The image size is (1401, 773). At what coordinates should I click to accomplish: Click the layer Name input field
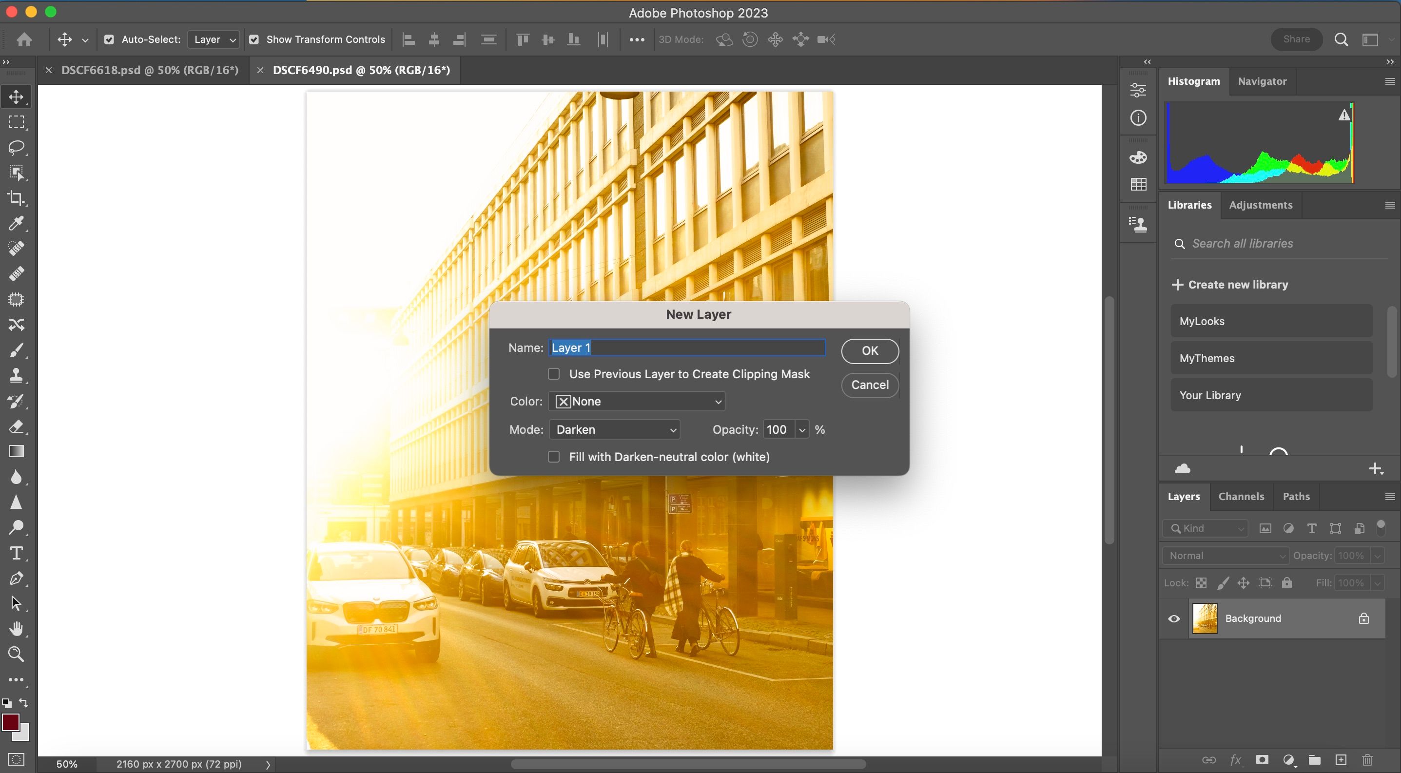(686, 348)
